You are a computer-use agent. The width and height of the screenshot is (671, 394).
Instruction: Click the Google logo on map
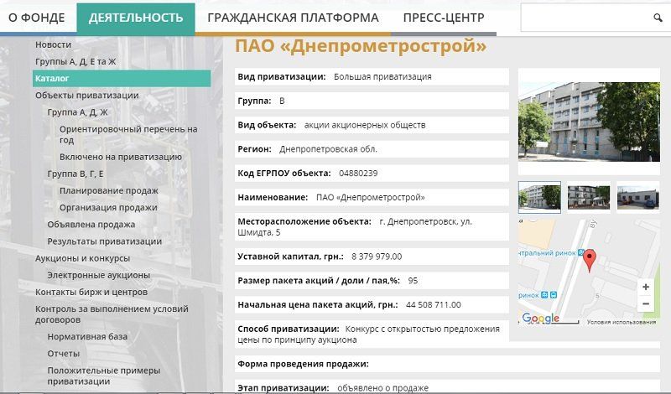tap(540, 319)
